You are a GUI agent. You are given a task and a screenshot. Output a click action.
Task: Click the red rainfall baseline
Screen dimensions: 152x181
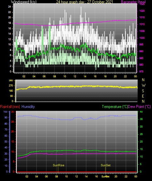[x=77, y=172]
